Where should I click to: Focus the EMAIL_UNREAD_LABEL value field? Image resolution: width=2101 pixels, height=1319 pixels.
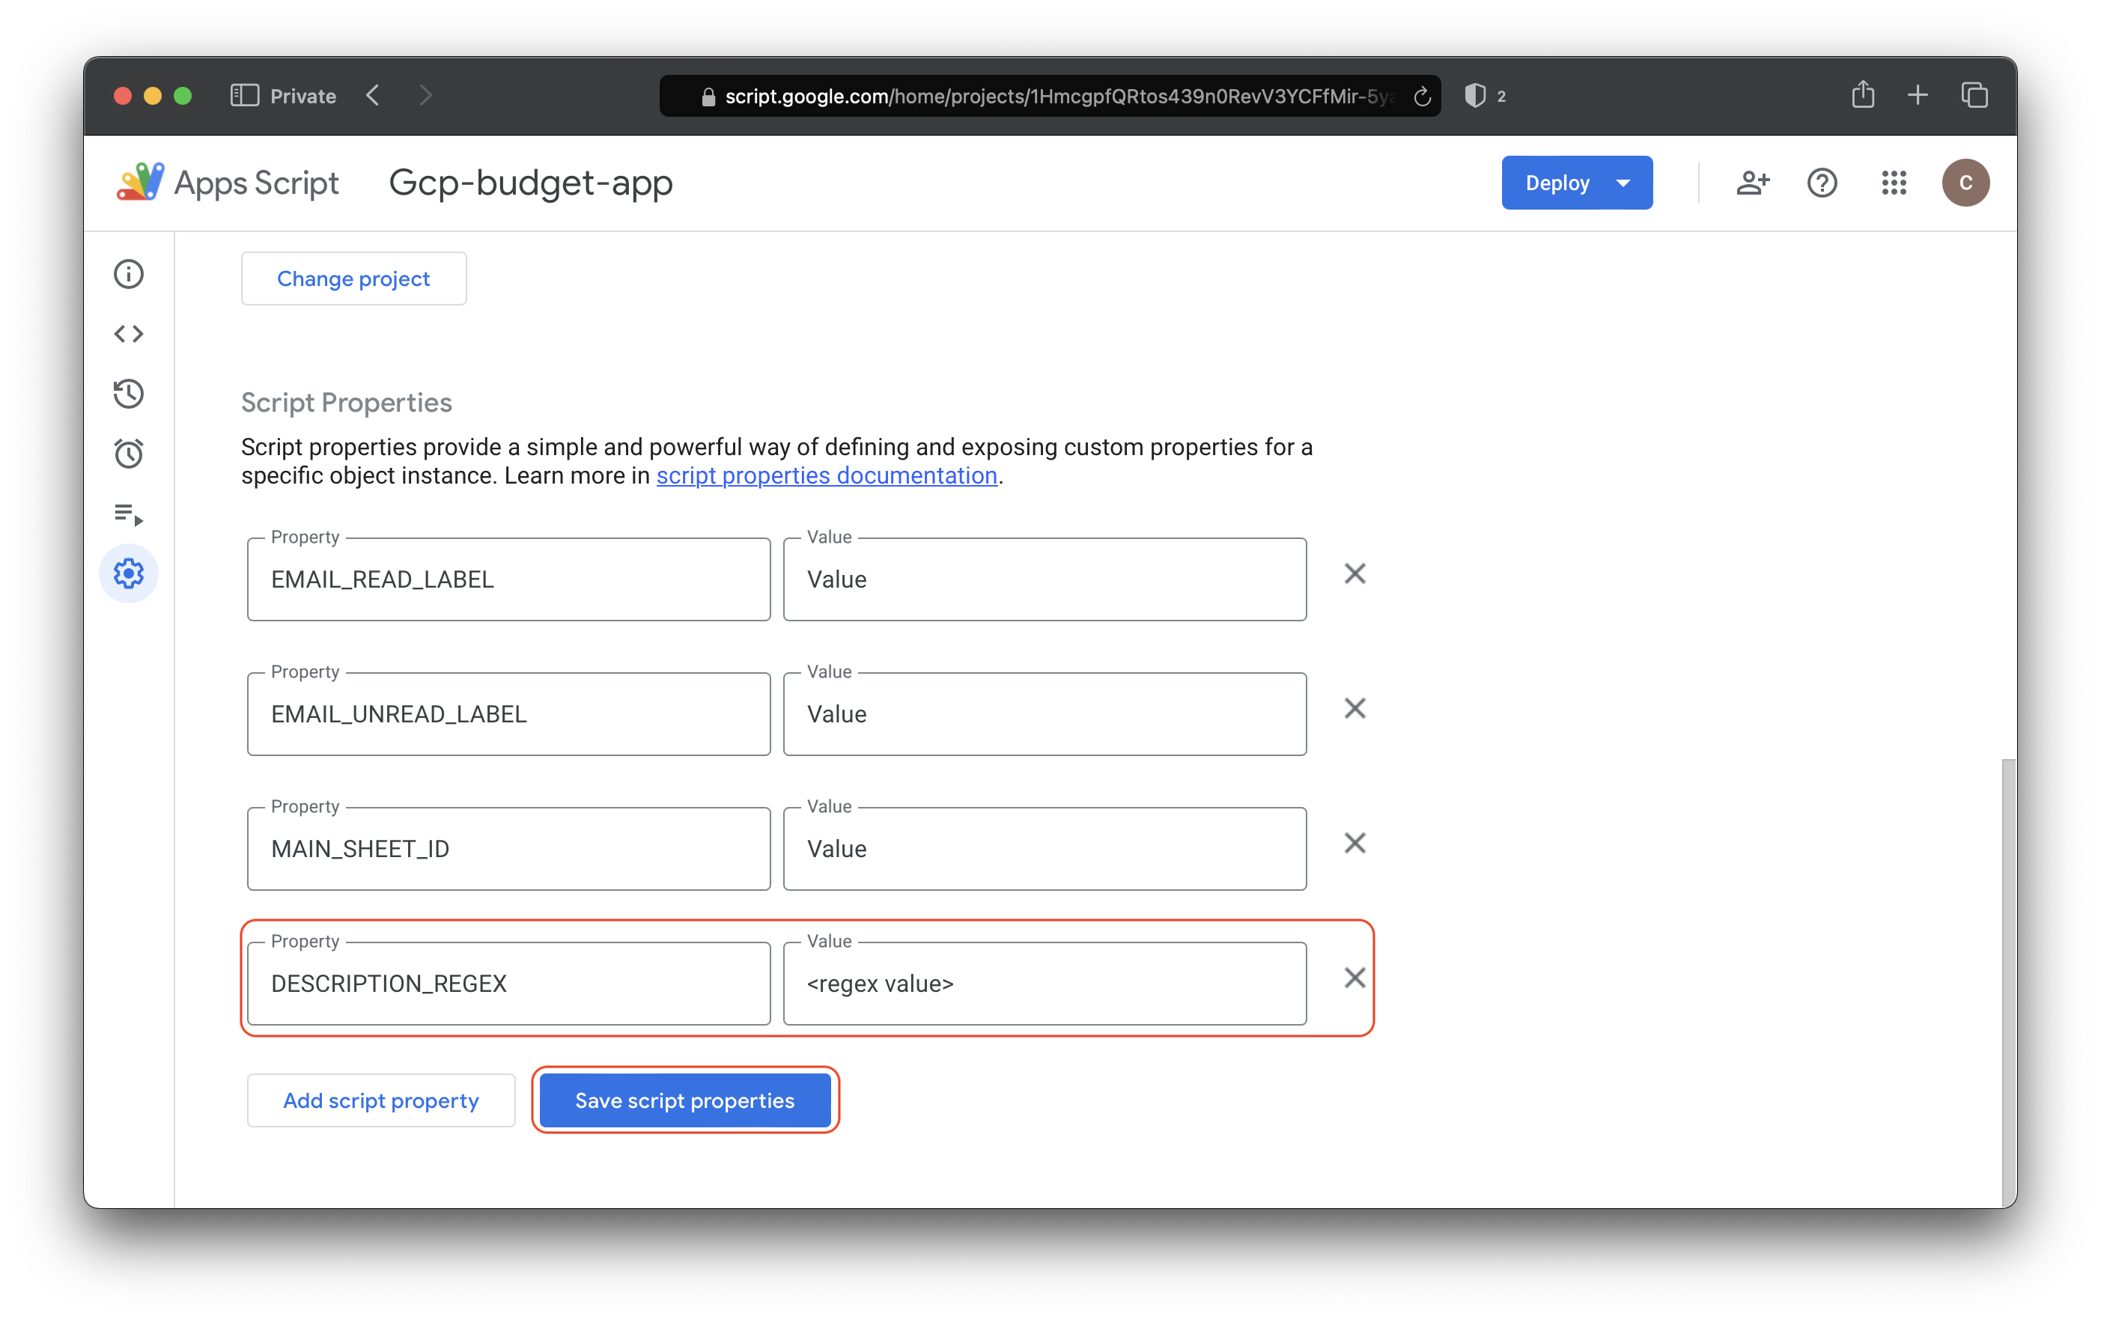1044,714
